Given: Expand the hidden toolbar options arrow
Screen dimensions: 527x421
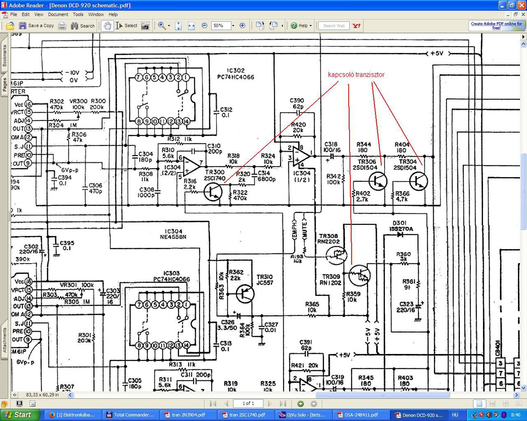Looking at the screenshot, I should [282, 26].
